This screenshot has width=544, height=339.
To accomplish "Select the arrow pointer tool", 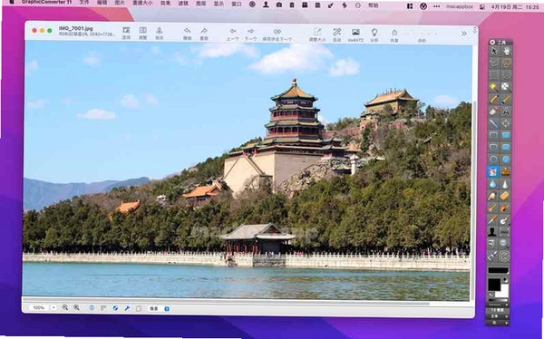I will click(494, 52).
